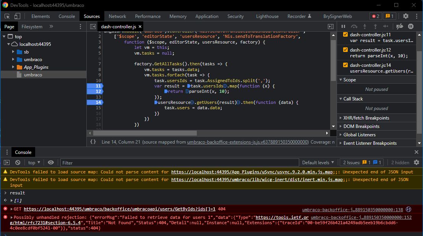423x236 pixels.
Task: Open the inert.min.js.map link
Action: [257, 179]
